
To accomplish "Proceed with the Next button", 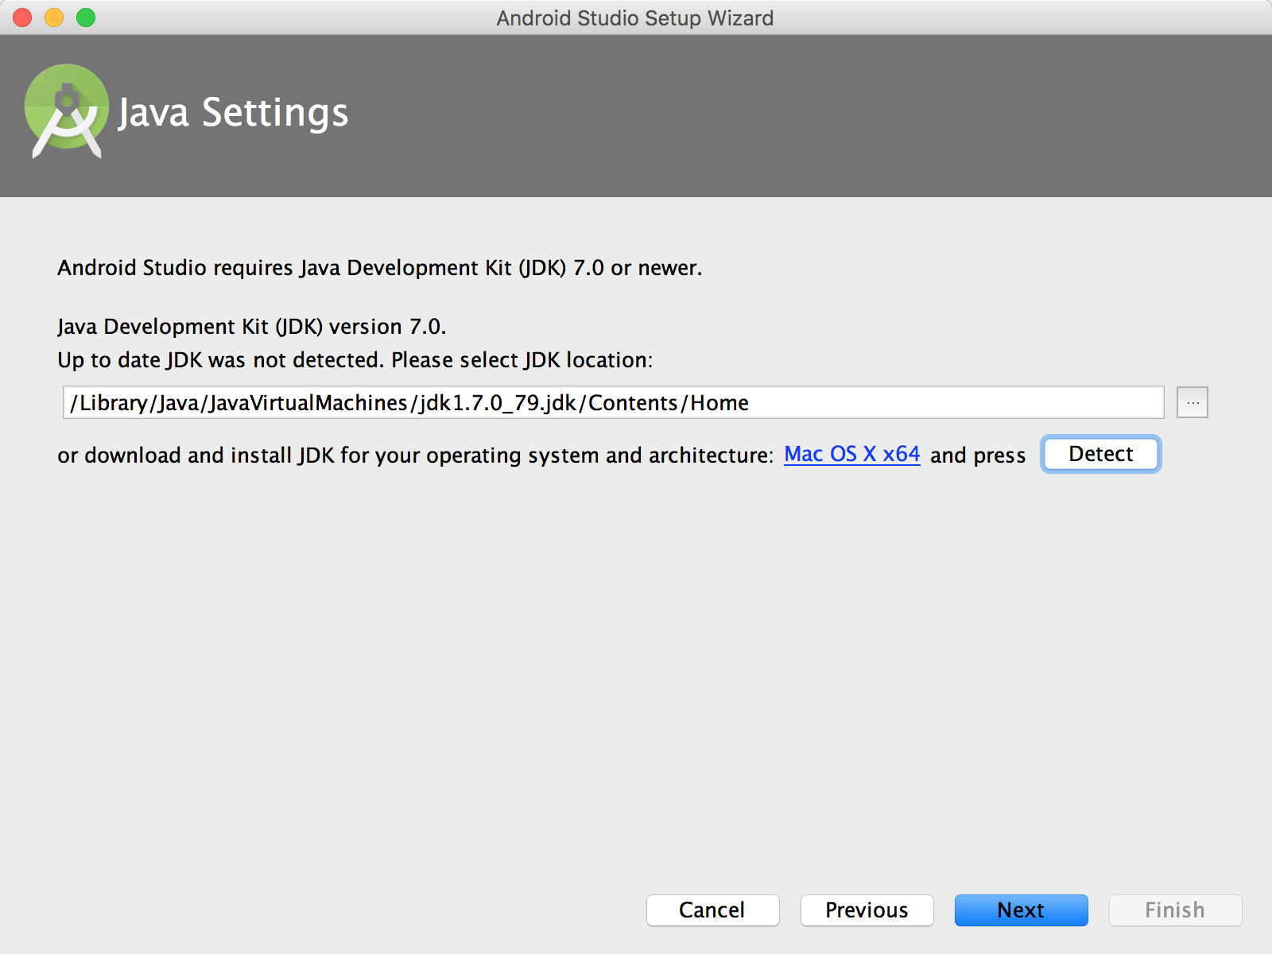I will click(x=1021, y=909).
